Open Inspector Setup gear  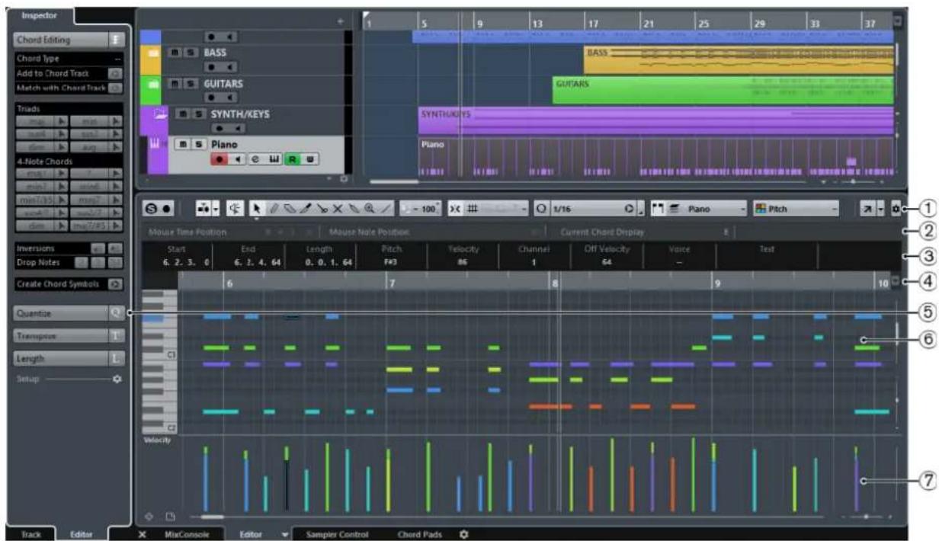tap(117, 378)
